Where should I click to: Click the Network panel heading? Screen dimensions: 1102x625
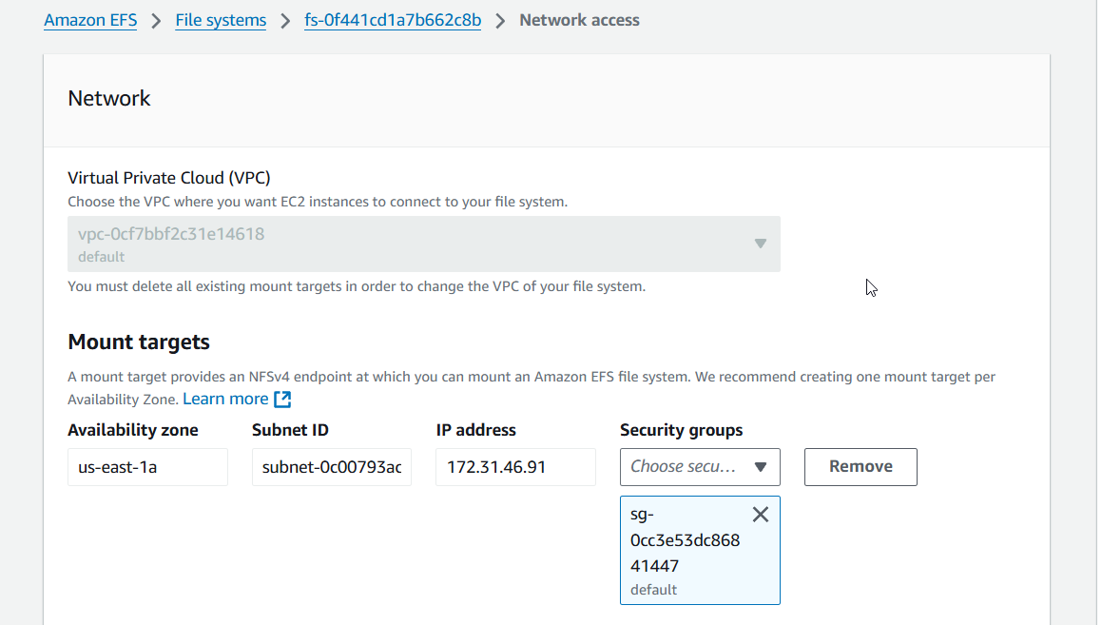[109, 98]
